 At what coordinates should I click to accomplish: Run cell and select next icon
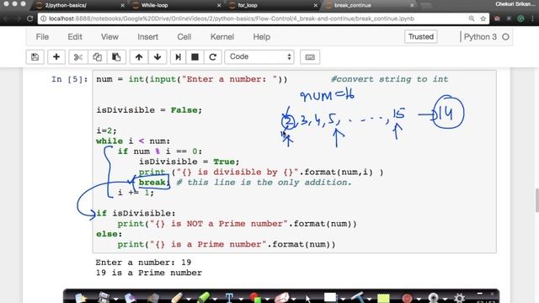[x=178, y=57]
